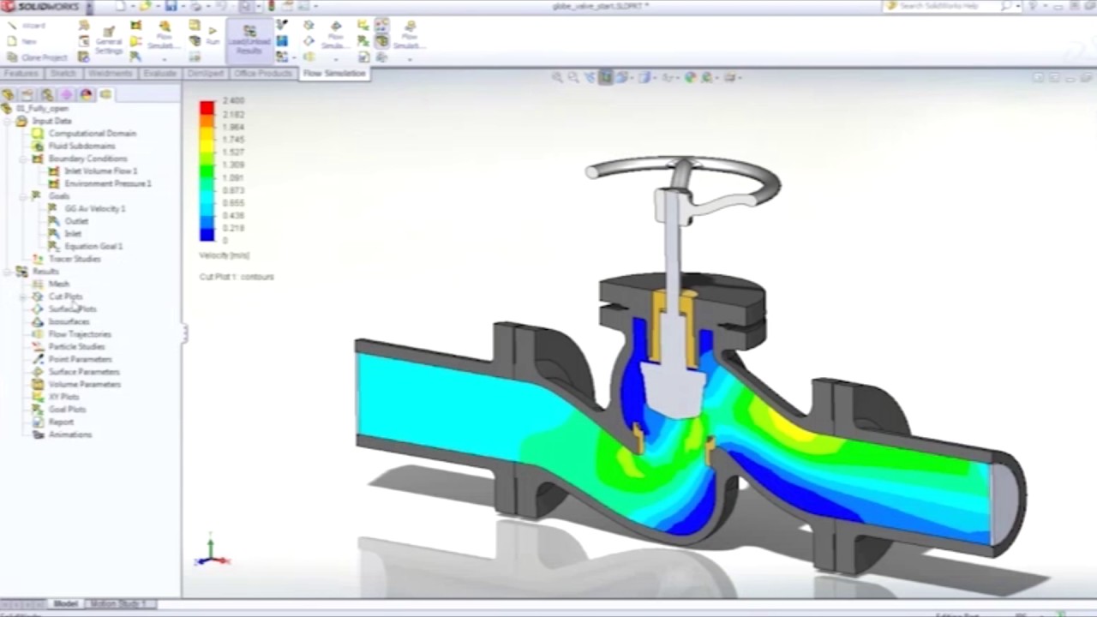Open the ConfigurationManager tab icon
The image size is (1097, 617).
point(47,94)
